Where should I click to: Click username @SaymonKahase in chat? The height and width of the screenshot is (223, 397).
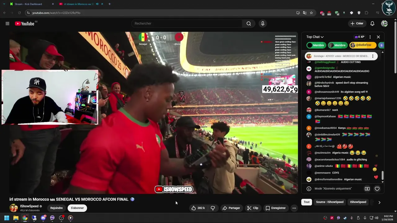click(x=325, y=116)
